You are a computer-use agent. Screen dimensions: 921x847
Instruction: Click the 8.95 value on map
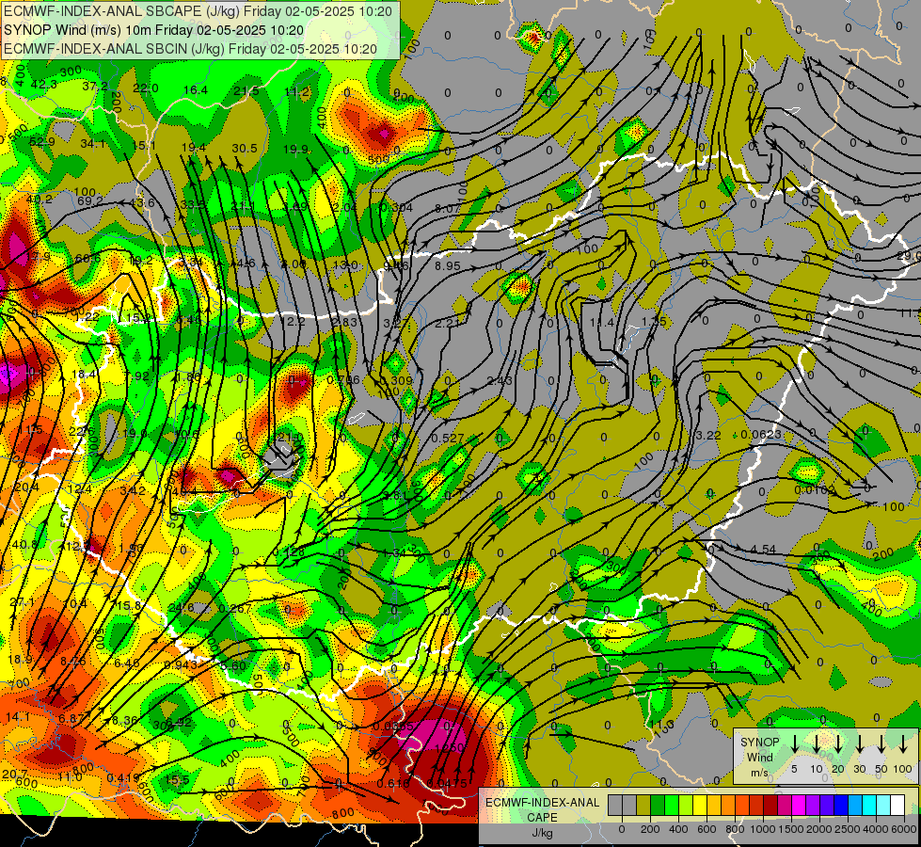pyautogui.click(x=448, y=265)
